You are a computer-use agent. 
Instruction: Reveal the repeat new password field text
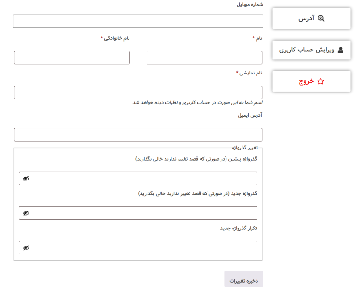pyautogui.click(x=26, y=248)
